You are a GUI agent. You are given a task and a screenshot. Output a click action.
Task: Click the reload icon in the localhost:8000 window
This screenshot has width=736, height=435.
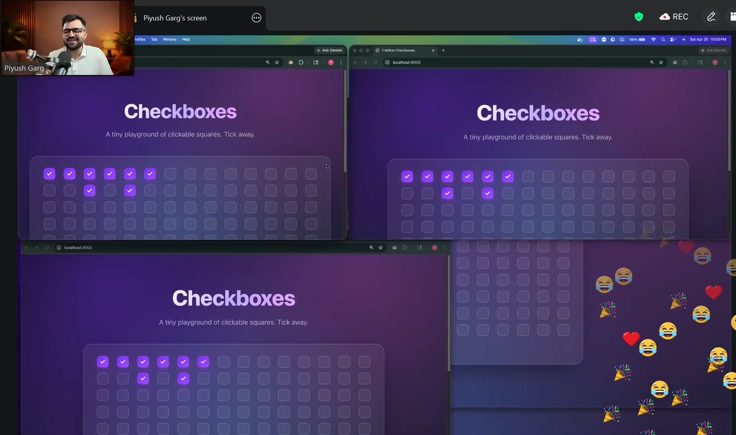point(374,62)
